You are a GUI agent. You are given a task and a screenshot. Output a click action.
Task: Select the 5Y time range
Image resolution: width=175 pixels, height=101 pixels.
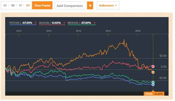28,5
